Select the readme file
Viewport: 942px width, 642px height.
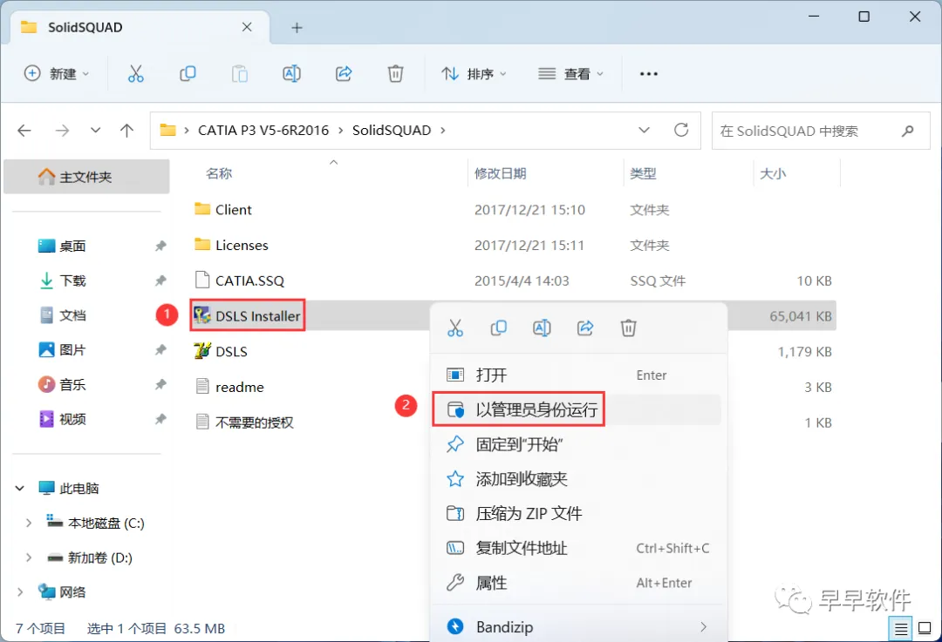tap(230, 387)
